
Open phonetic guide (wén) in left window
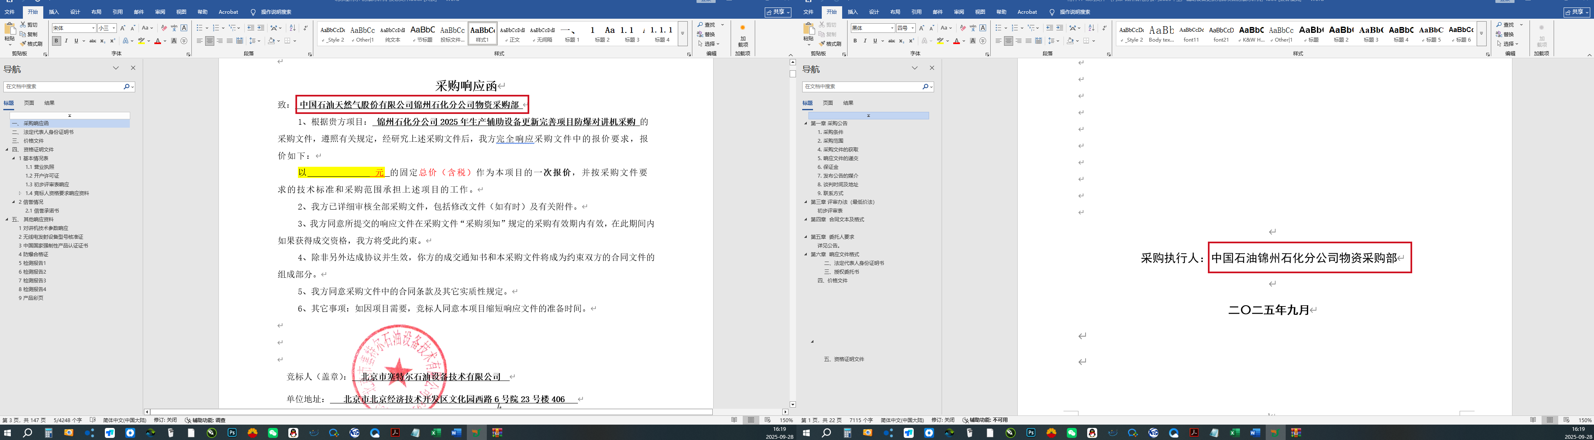point(174,28)
